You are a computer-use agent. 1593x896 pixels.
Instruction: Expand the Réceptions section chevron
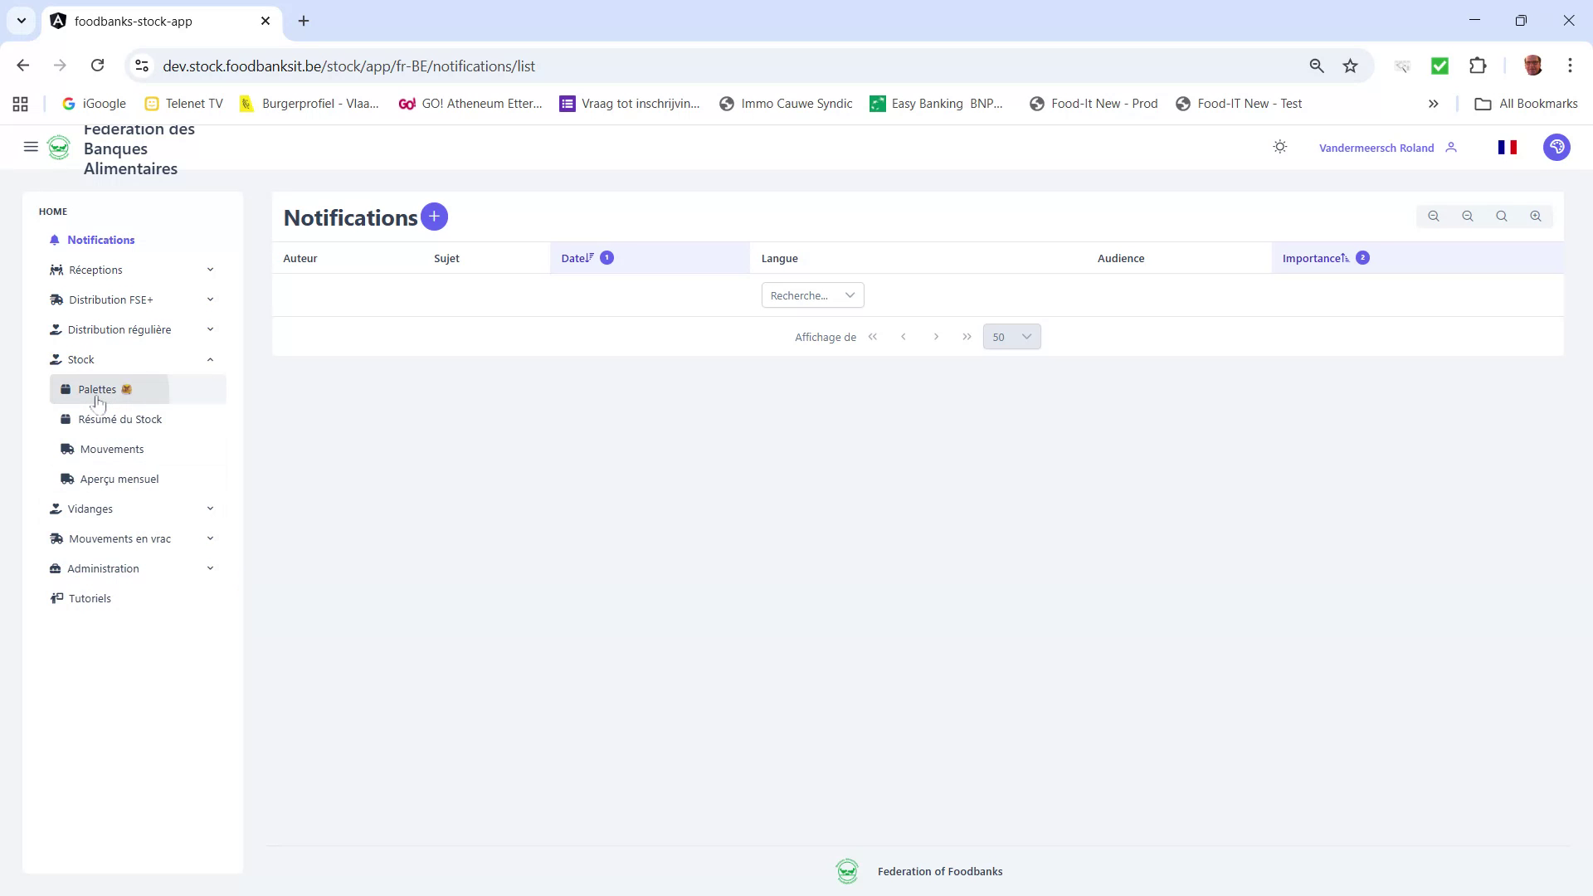(x=210, y=269)
